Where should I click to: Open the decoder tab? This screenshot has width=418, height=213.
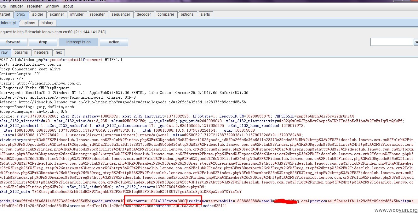point(144,14)
